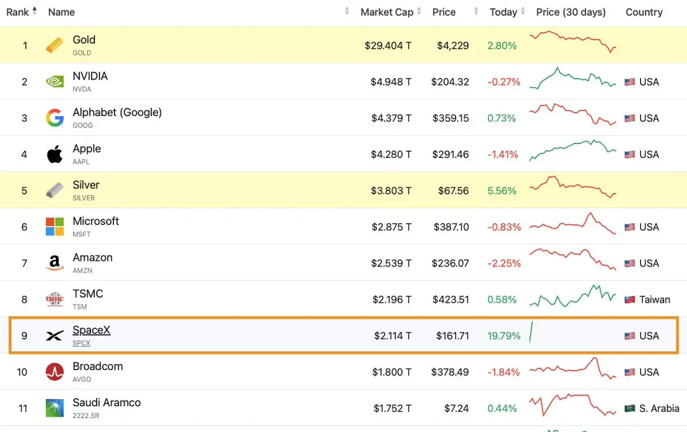The image size is (687, 432).
Task: Click the Country column header
Action: [644, 12]
